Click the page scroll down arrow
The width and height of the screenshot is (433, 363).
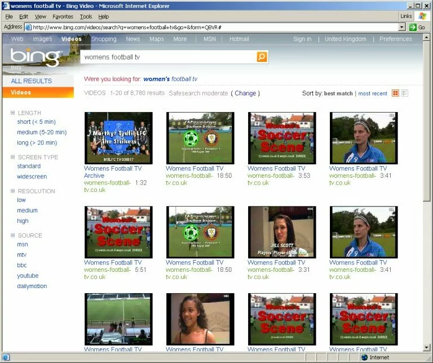427,348
